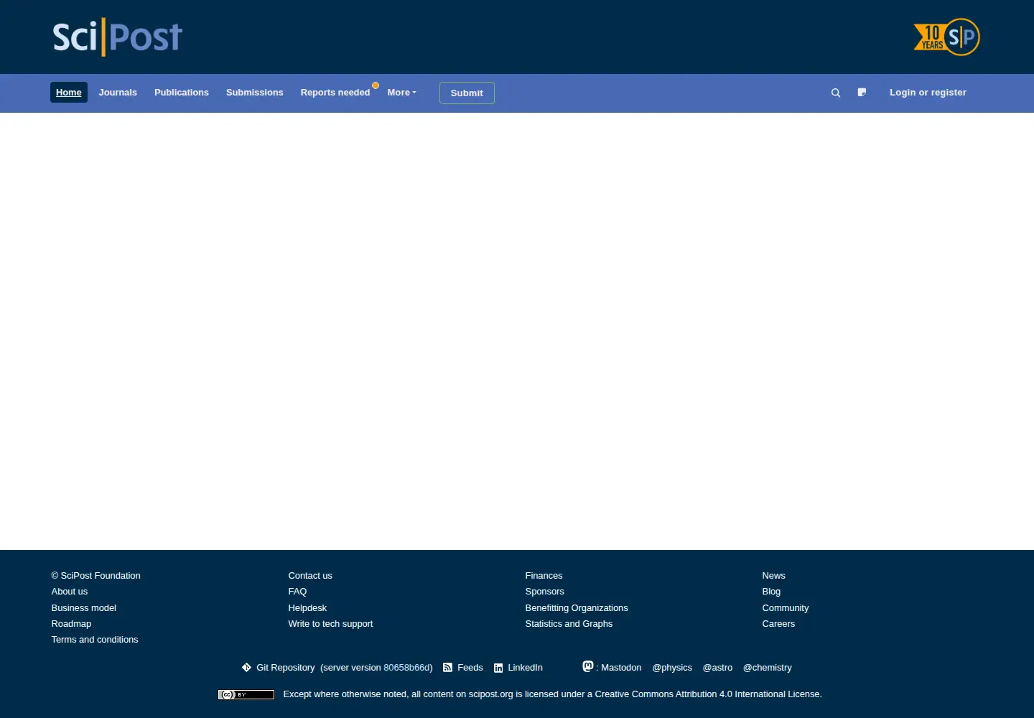The image size is (1034, 718).
Task: Open the Benefitting Organizations link
Action: click(577, 608)
